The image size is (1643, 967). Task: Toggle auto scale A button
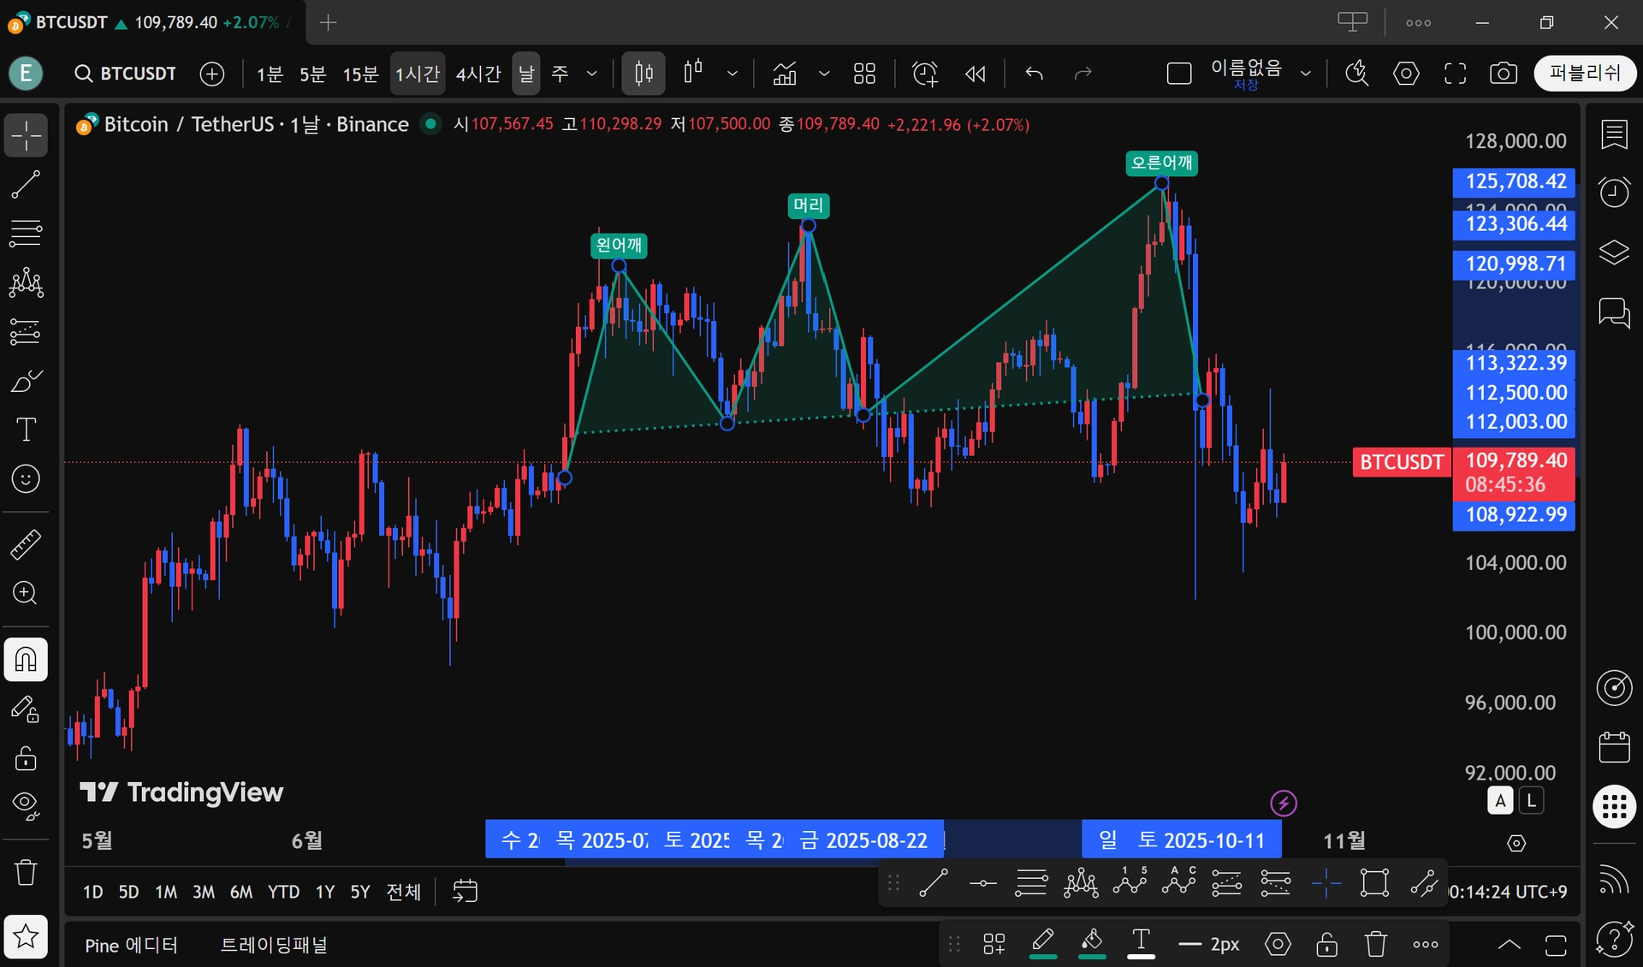click(1500, 801)
